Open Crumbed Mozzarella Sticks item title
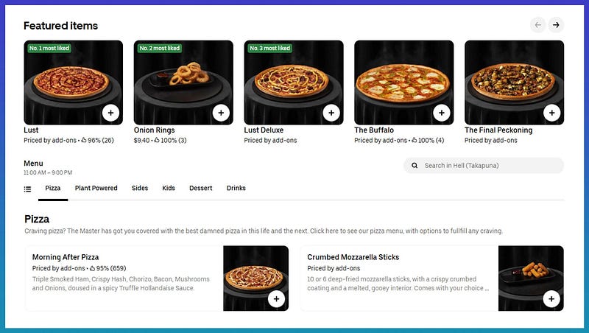This screenshot has width=589, height=333. [353, 257]
